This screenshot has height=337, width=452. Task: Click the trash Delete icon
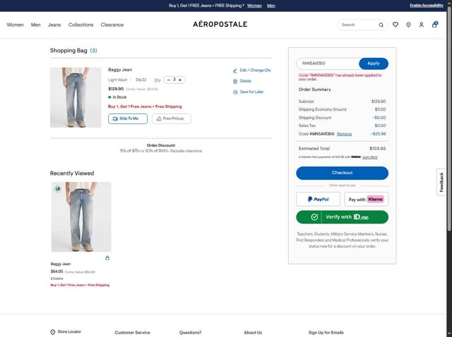pos(235,82)
